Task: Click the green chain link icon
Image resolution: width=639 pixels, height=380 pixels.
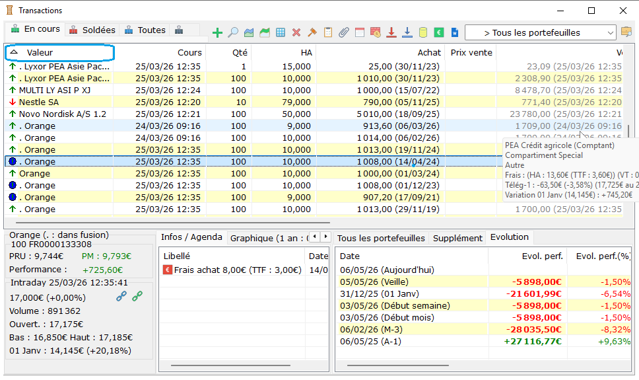Action: [x=137, y=296]
